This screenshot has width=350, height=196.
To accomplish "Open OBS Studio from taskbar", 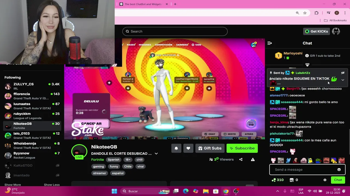I will coord(236,191).
